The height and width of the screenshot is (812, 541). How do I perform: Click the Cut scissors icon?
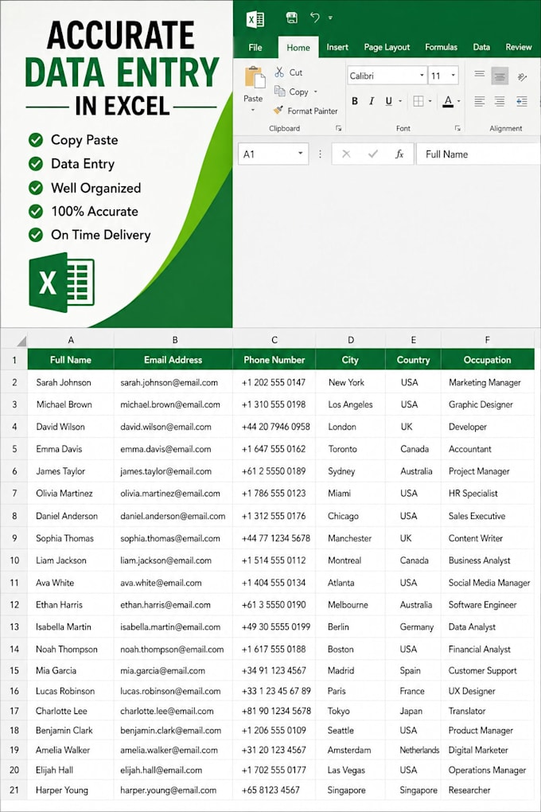(x=279, y=72)
